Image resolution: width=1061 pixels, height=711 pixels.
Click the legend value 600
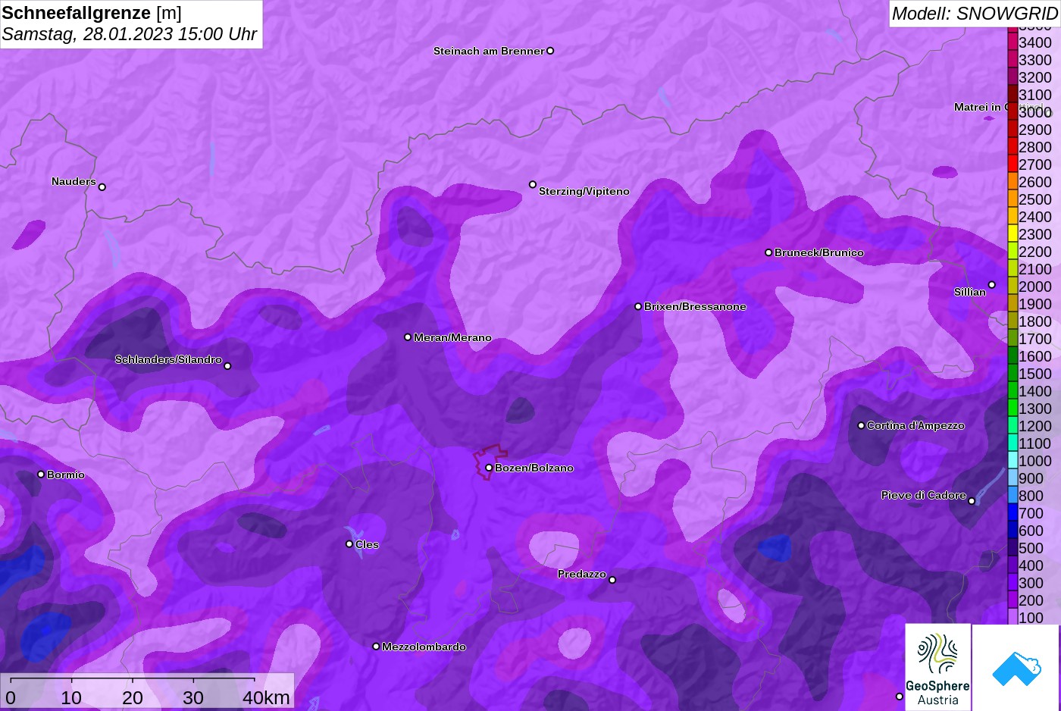[1031, 531]
